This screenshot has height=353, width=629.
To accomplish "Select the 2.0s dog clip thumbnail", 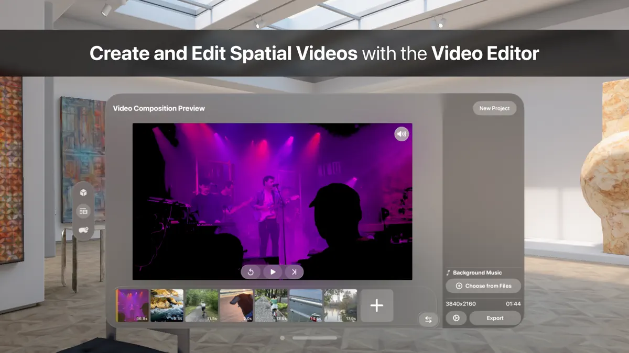I will coord(236,306).
